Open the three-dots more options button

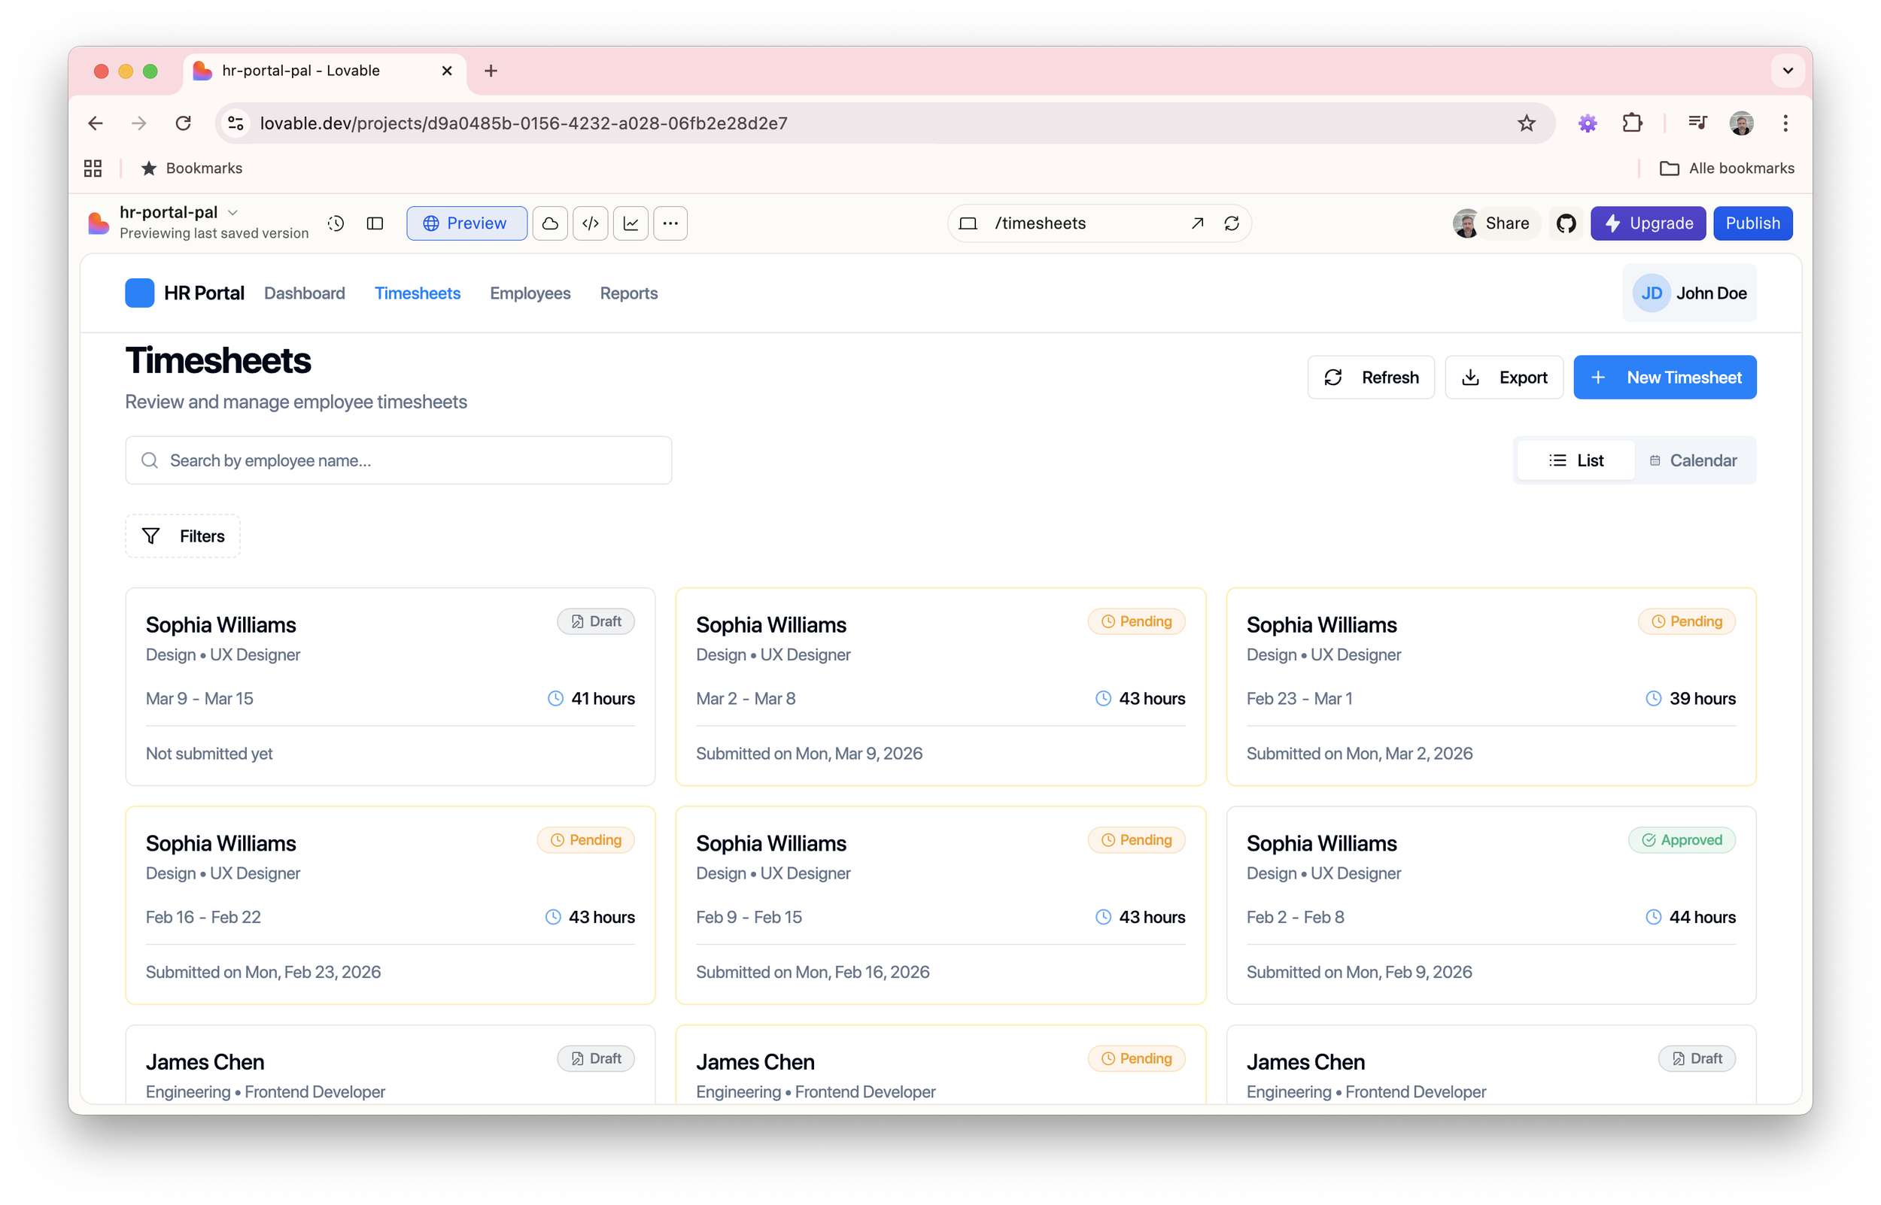tap(670, 223)
